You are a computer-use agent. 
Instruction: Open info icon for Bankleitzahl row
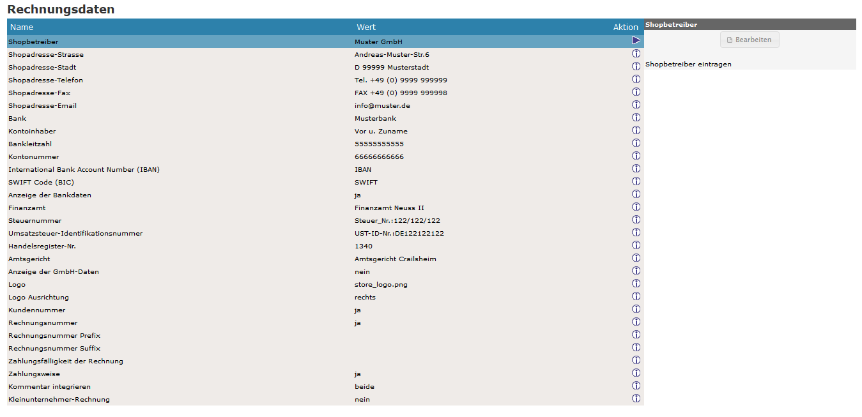[x=636, y=143]
